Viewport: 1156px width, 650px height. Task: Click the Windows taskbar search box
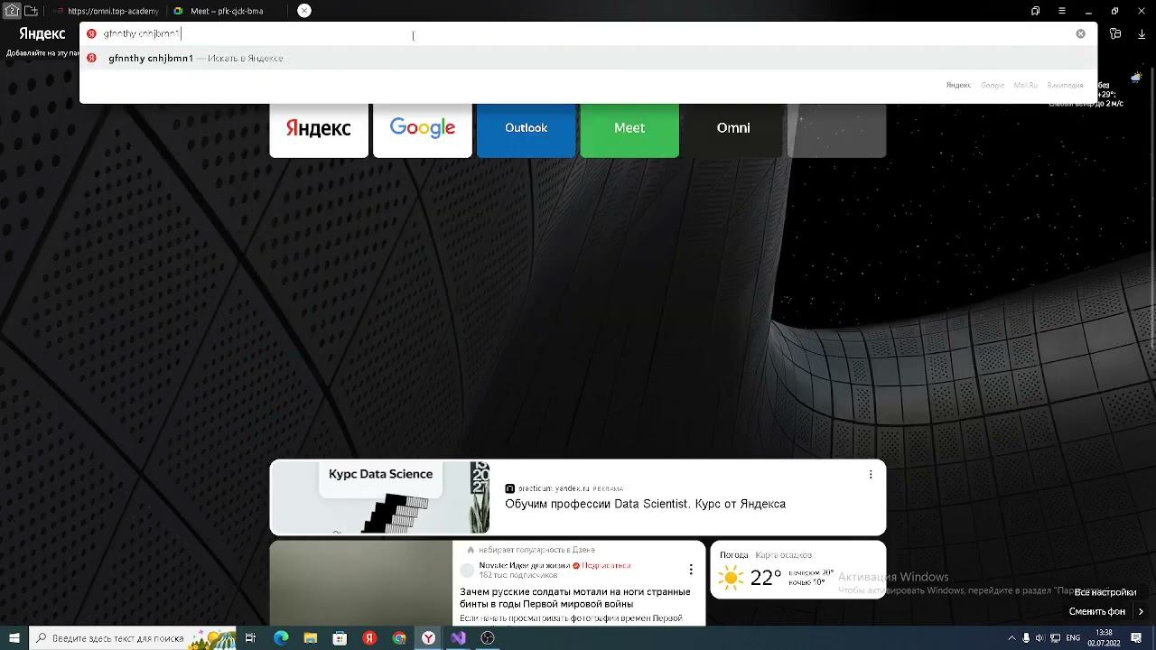tap(132, 638)
